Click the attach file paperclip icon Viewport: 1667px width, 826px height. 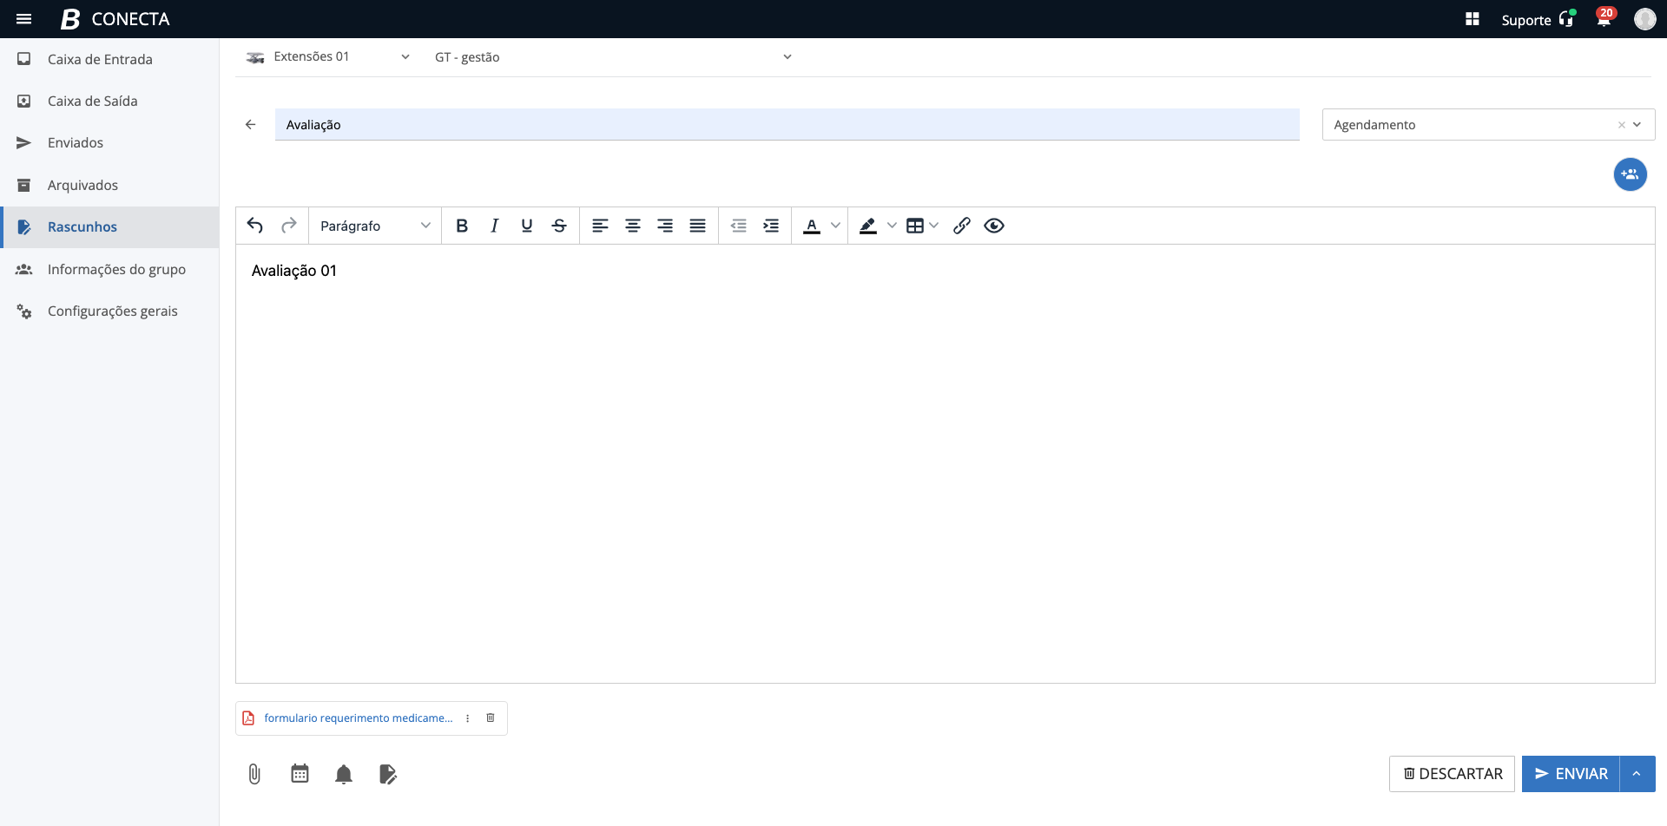(x=254, y=774)
